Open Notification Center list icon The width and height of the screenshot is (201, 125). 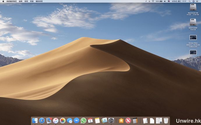click(x=197, y=1)
